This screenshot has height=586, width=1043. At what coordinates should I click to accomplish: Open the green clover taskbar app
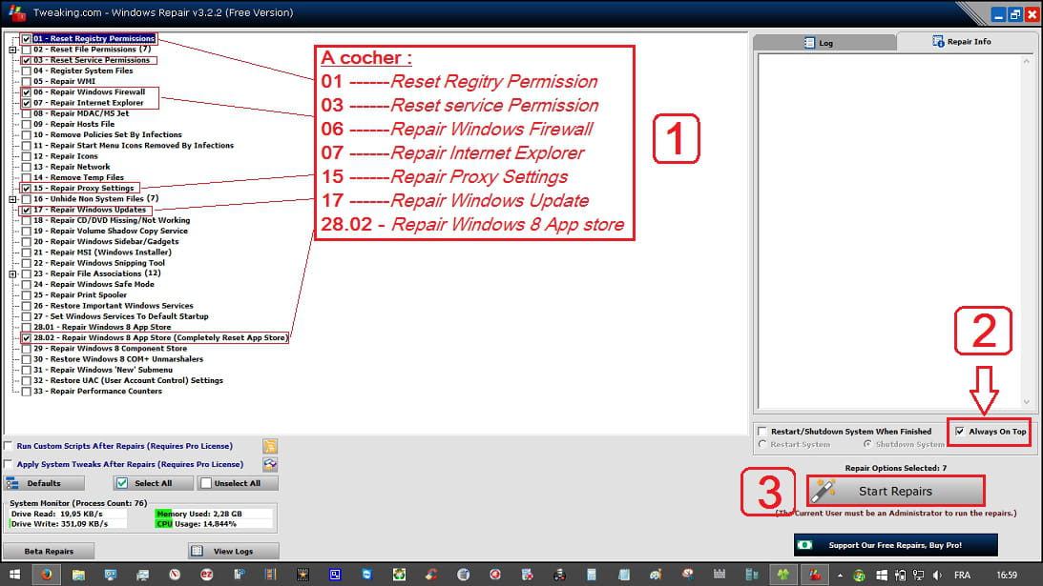click(x=782, y=575)
